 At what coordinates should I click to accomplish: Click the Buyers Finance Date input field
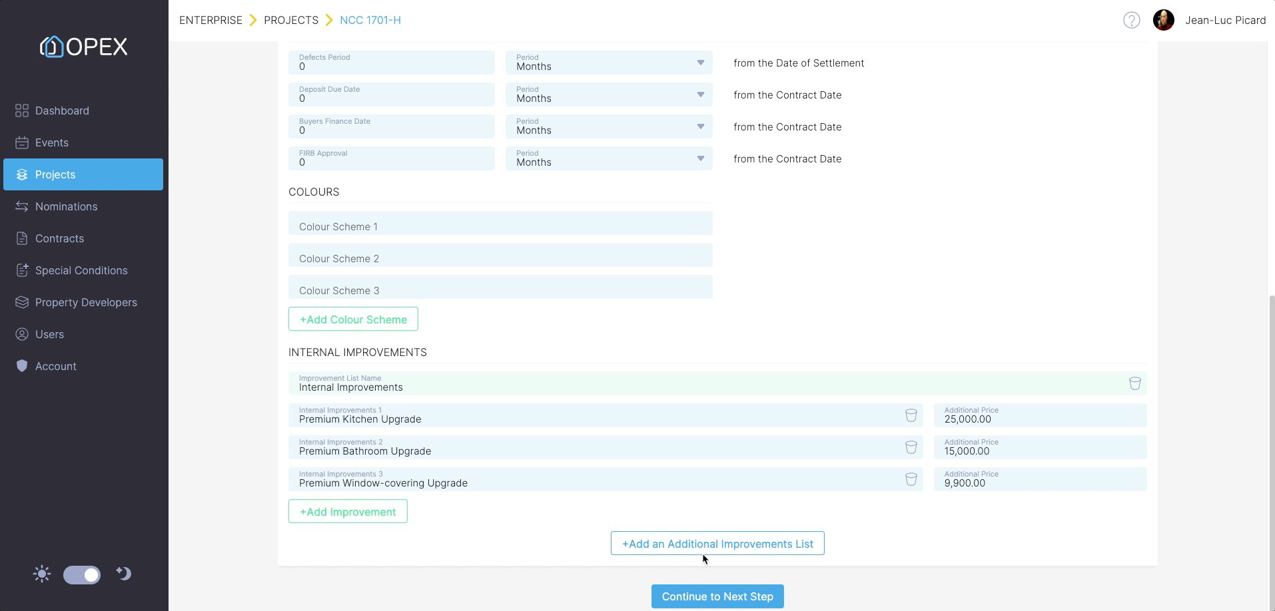(392, 126)
